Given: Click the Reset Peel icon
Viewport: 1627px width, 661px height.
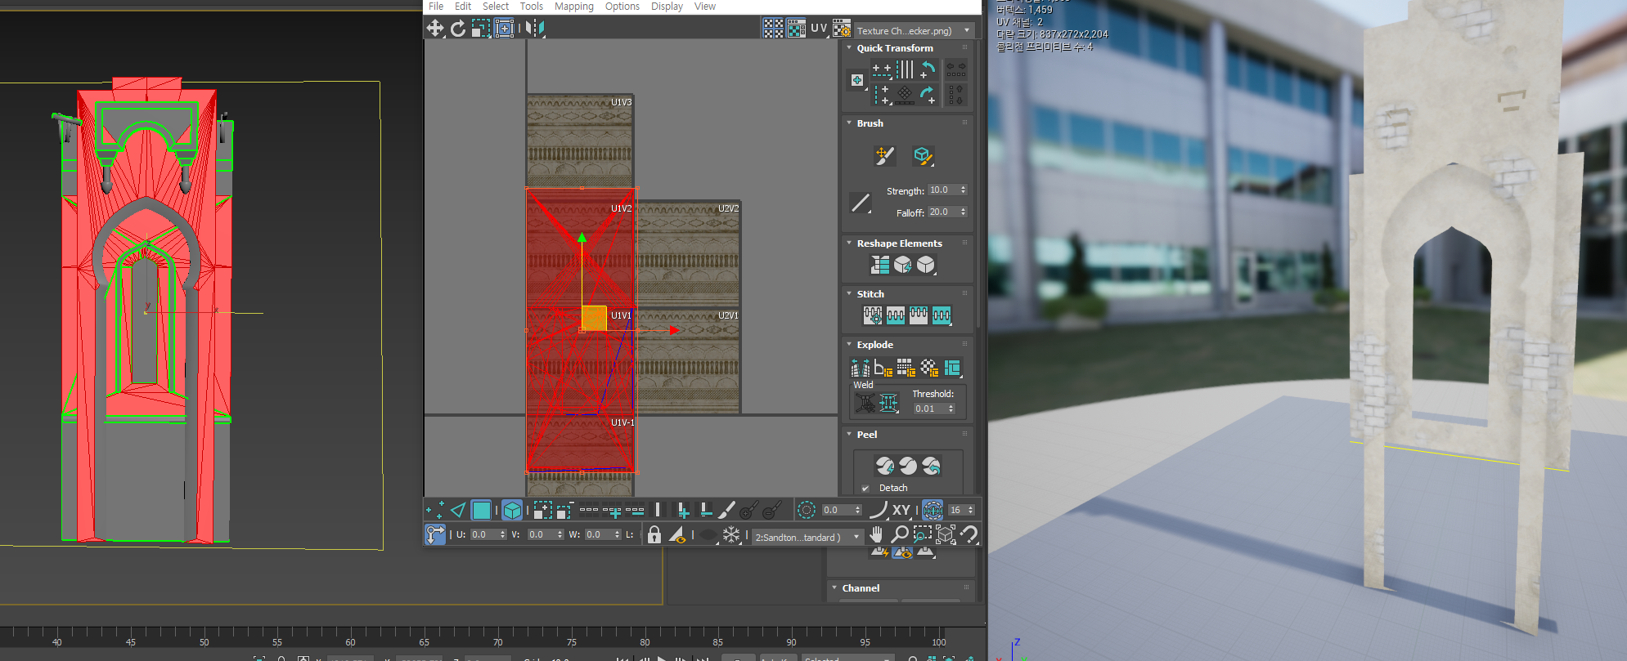Looking at the screenshot, I should (931, 466).
